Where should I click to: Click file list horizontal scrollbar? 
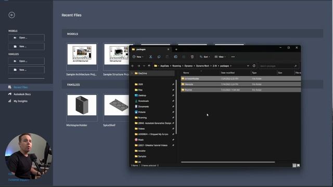[228, 162]
